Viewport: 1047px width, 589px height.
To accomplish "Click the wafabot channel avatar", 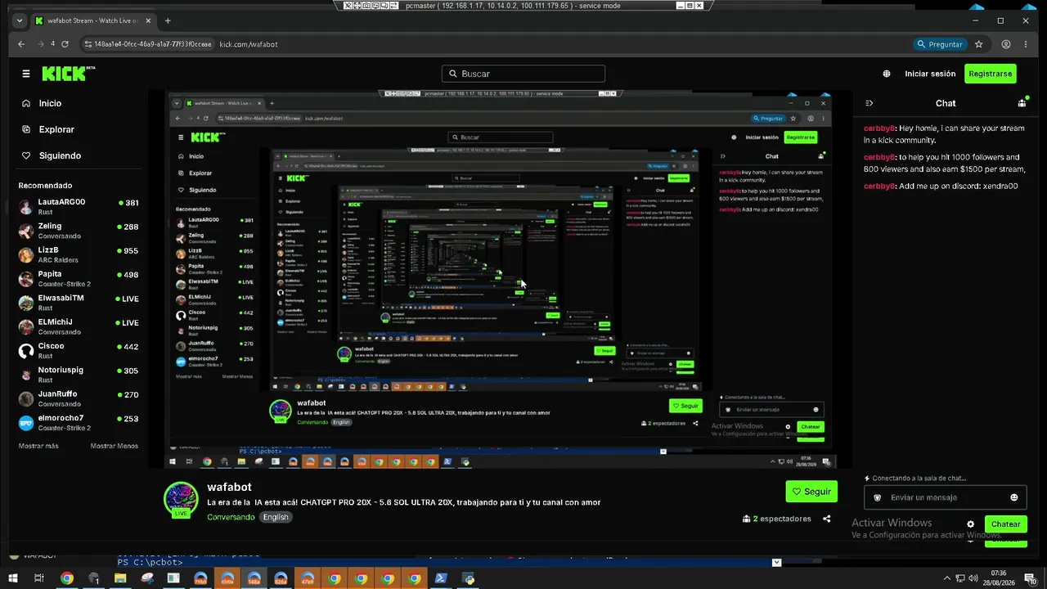I will (x=182, y=499).
